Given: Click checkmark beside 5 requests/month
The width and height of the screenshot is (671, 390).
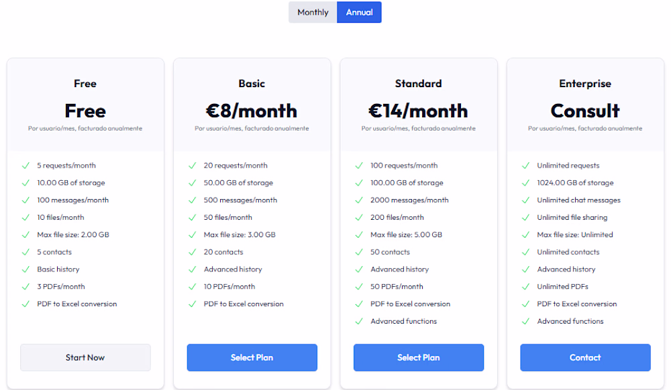Looking at the screenshot, I should click(x=25, y=166).
